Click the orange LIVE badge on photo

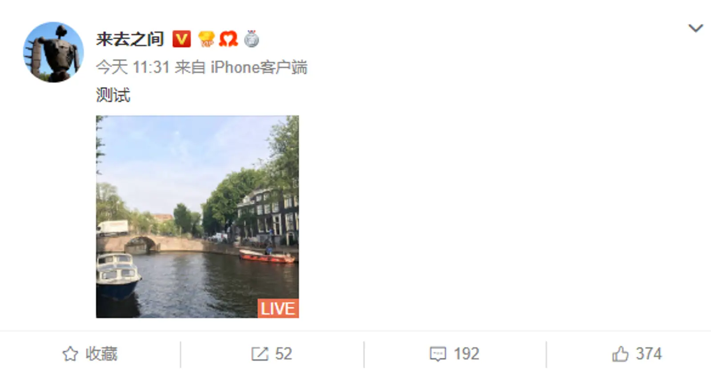click(278, 308)
